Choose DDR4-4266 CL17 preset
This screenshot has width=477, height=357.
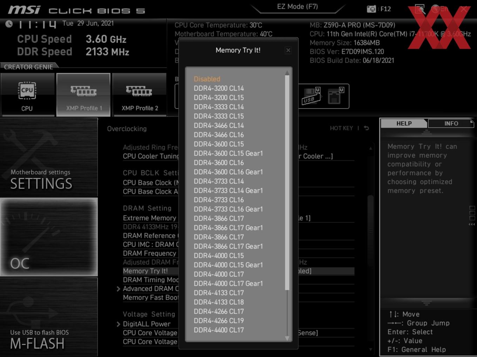click(x=219, y=311)
